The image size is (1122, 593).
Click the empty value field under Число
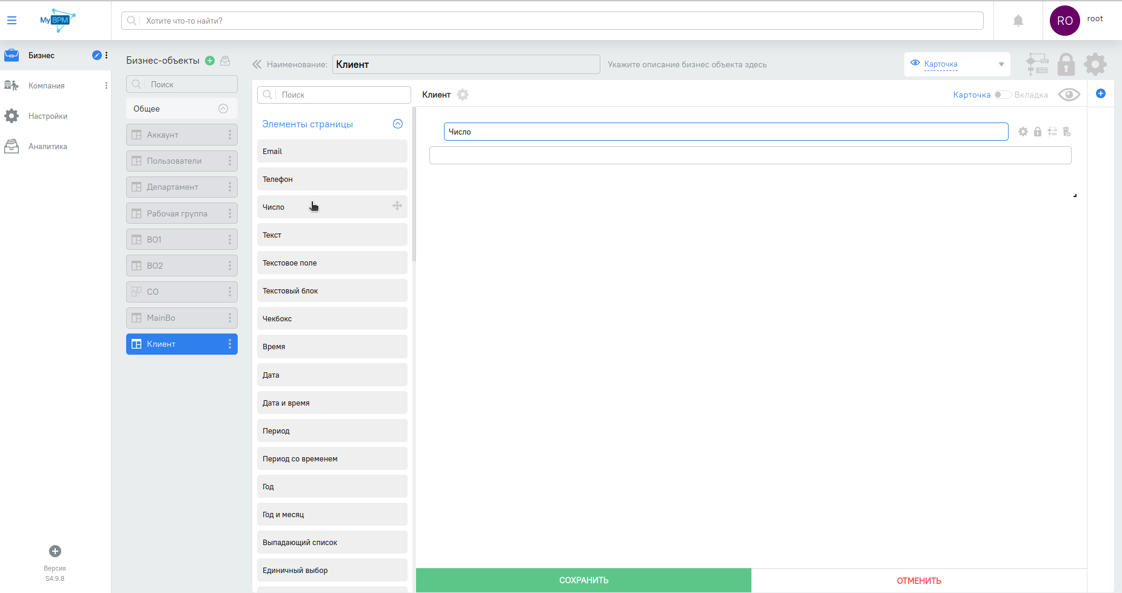pos(750,155)
